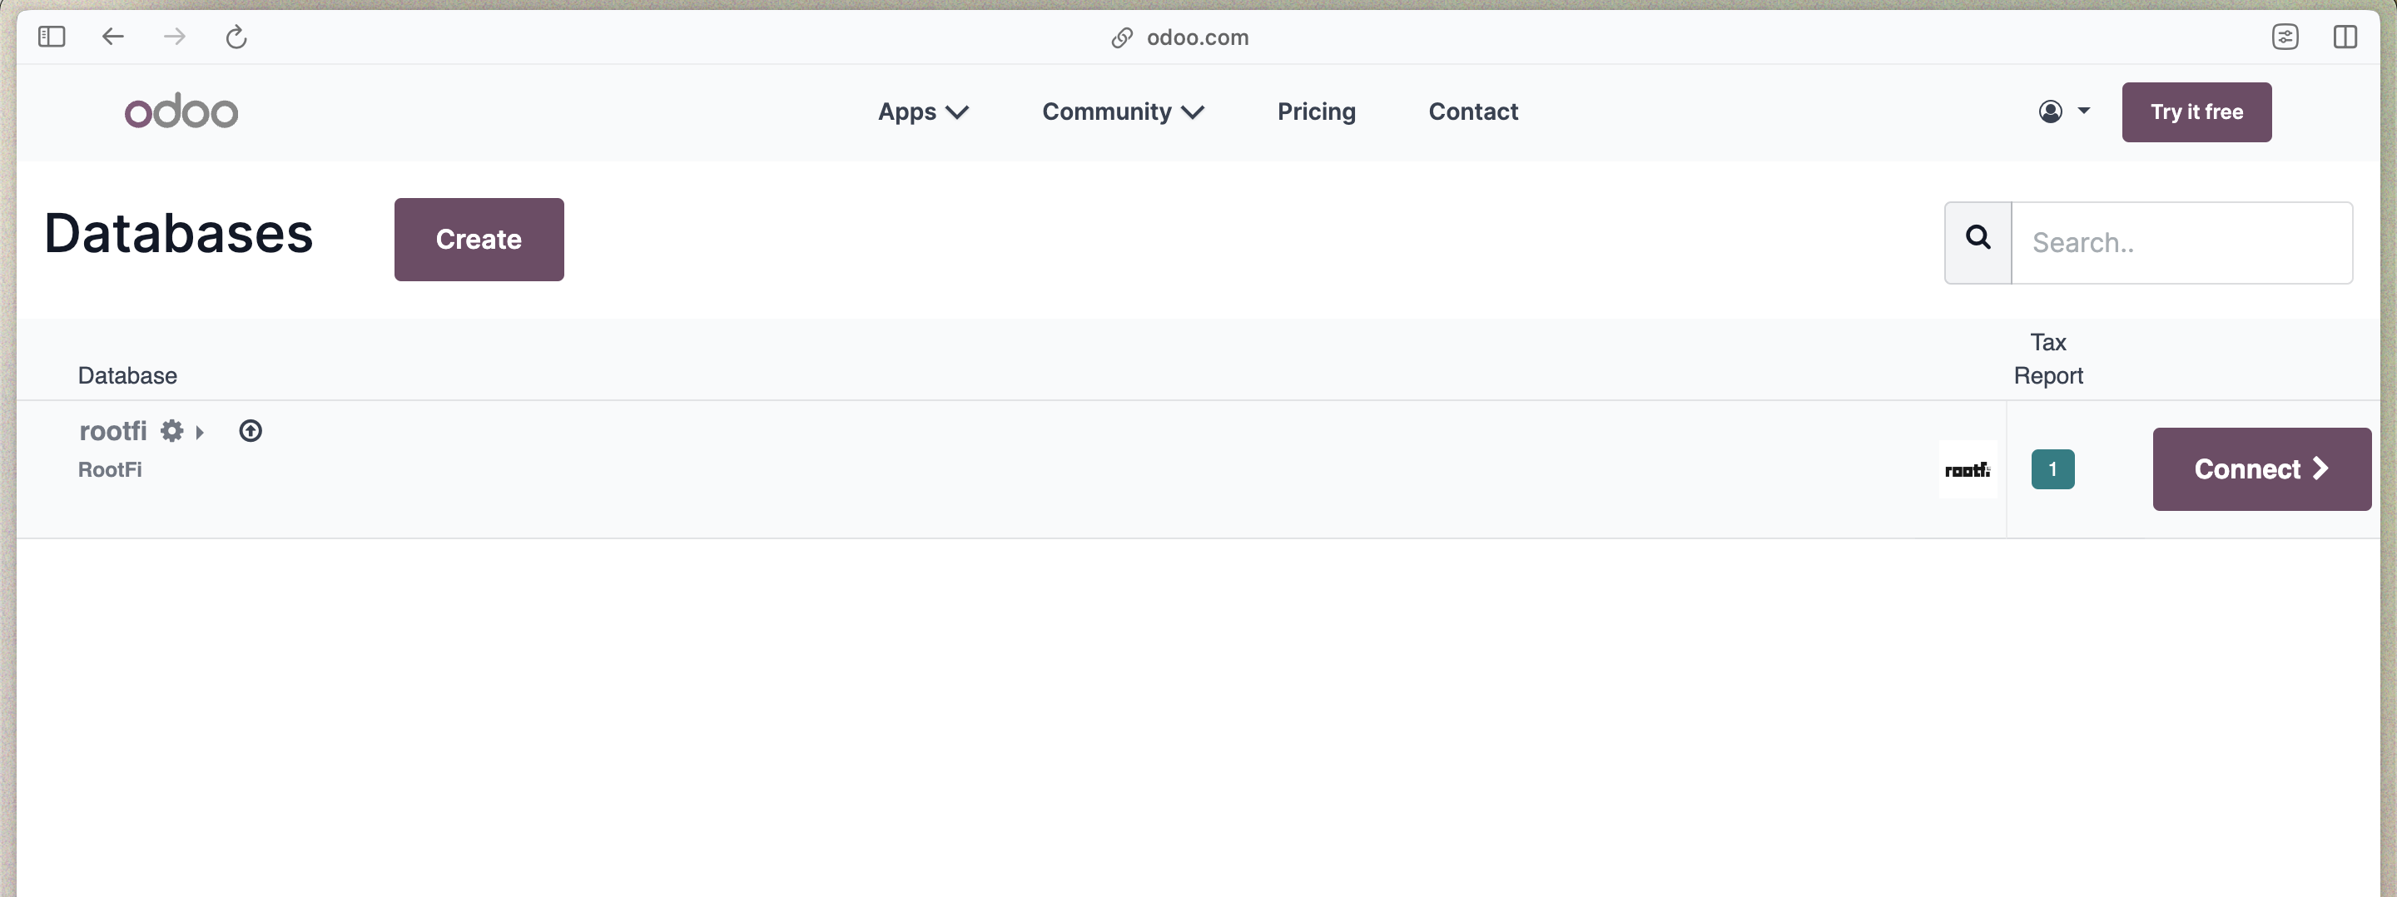Screen dimensions: 2397x897
Task: Toggle the browser sidebar icon
Action: tap(51, 37)
